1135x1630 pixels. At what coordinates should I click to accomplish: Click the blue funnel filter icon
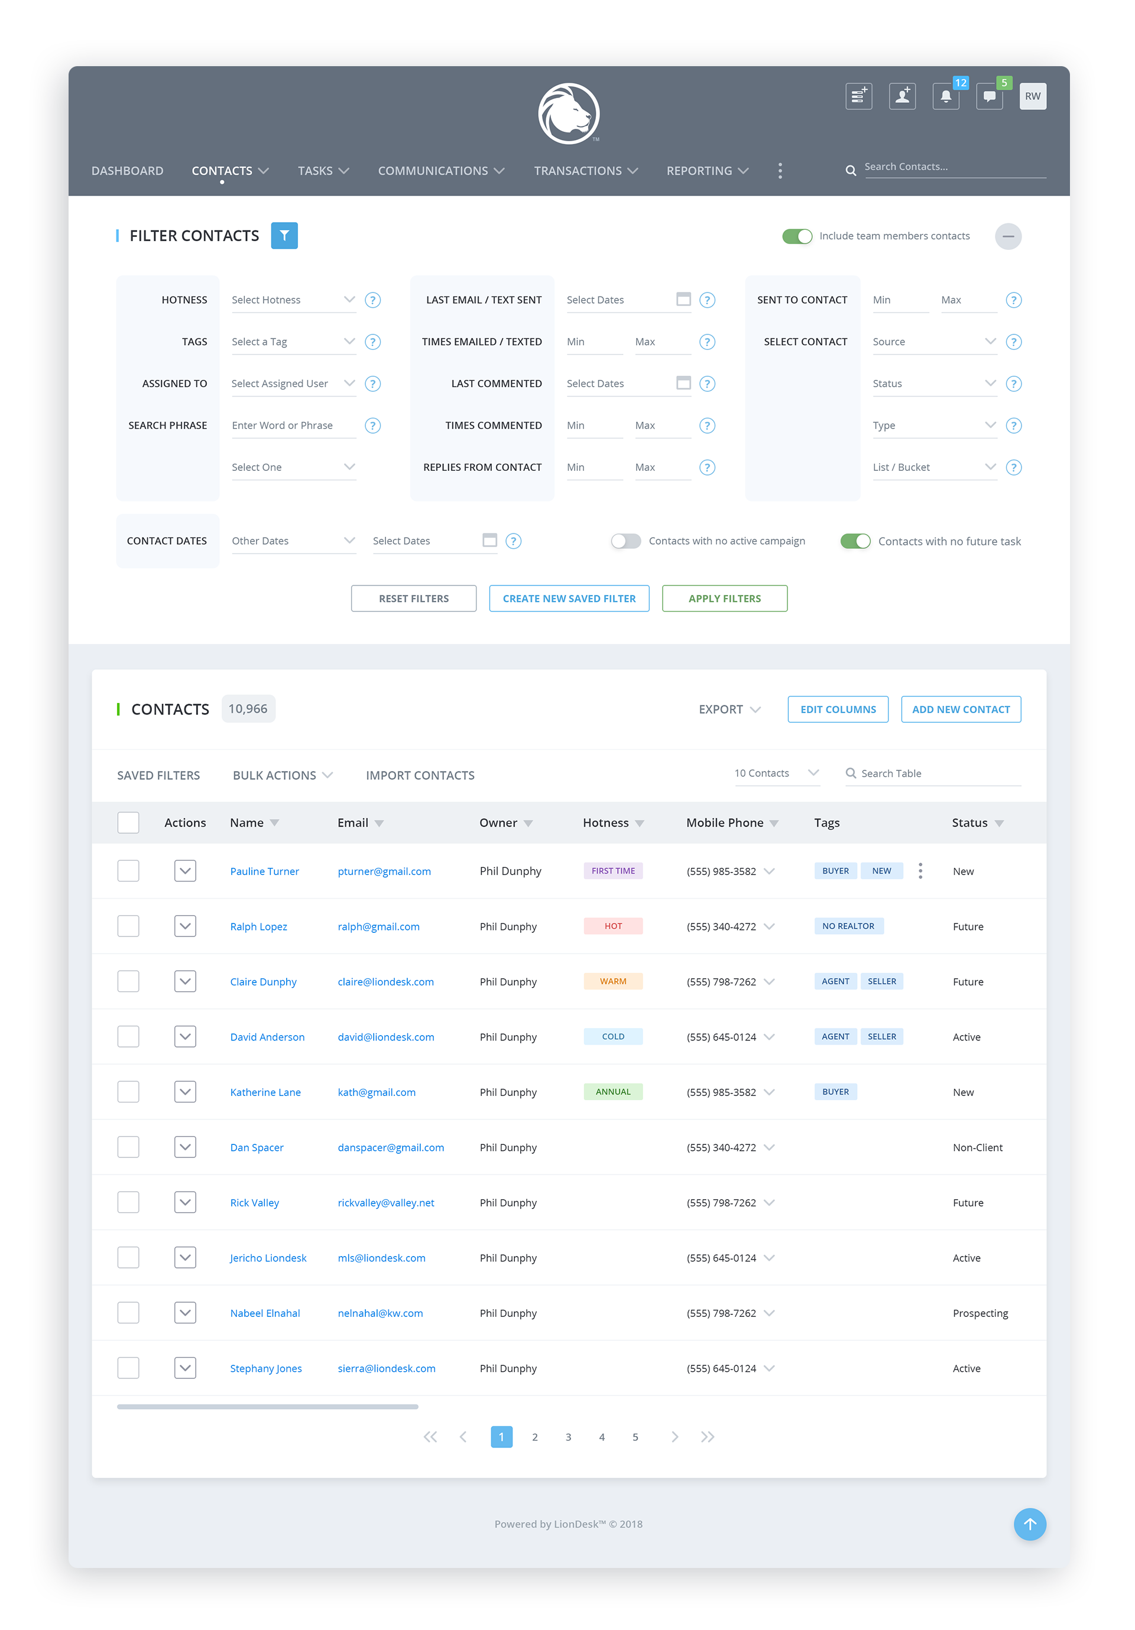click(x=284, y=236)
